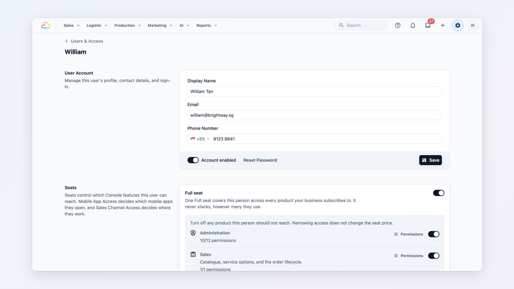
Task: Click the Administration shield icon
Action: click(x=193, y=233)
